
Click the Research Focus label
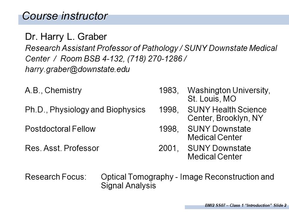(x=56, y=177)
